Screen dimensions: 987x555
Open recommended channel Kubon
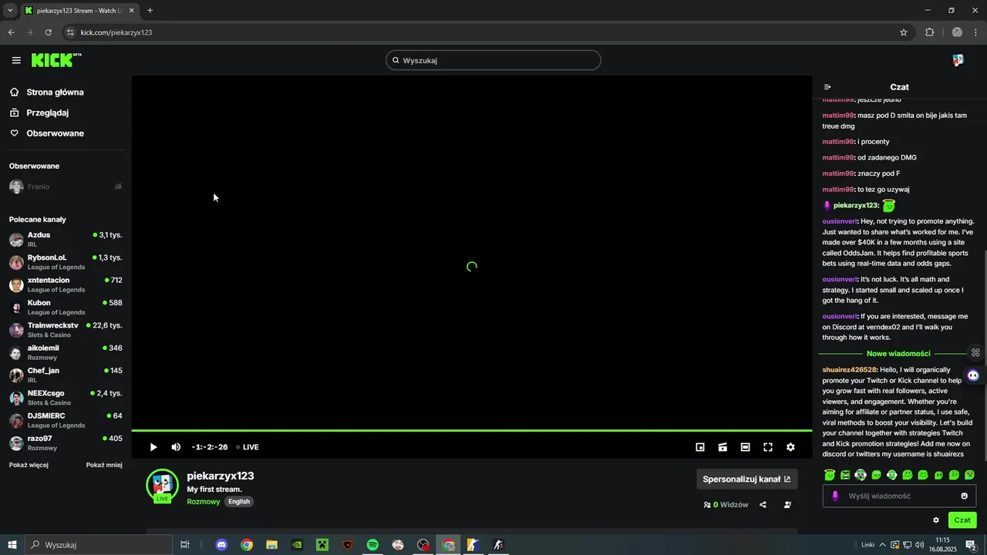click(66, 307)
